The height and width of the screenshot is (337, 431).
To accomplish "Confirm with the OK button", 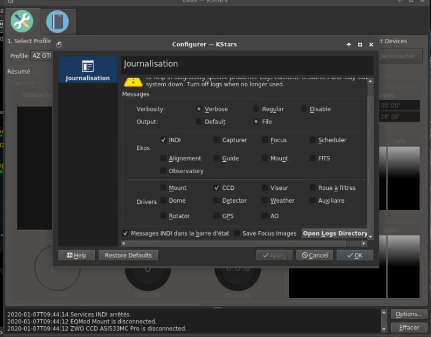I will point(355,255).
